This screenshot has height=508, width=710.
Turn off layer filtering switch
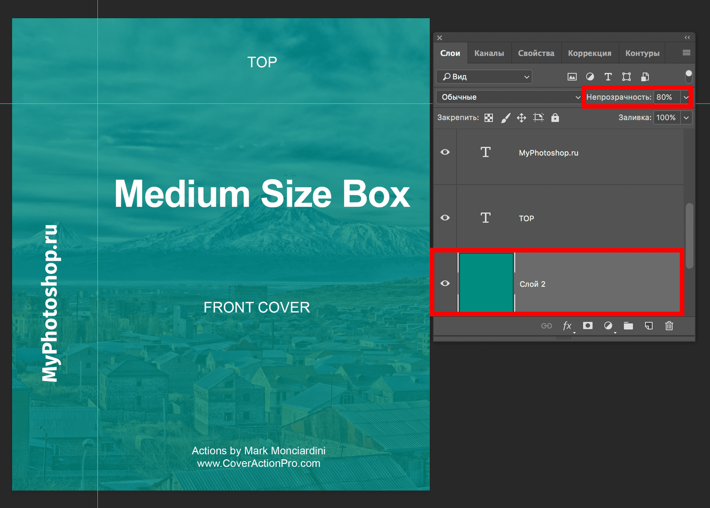688,76
